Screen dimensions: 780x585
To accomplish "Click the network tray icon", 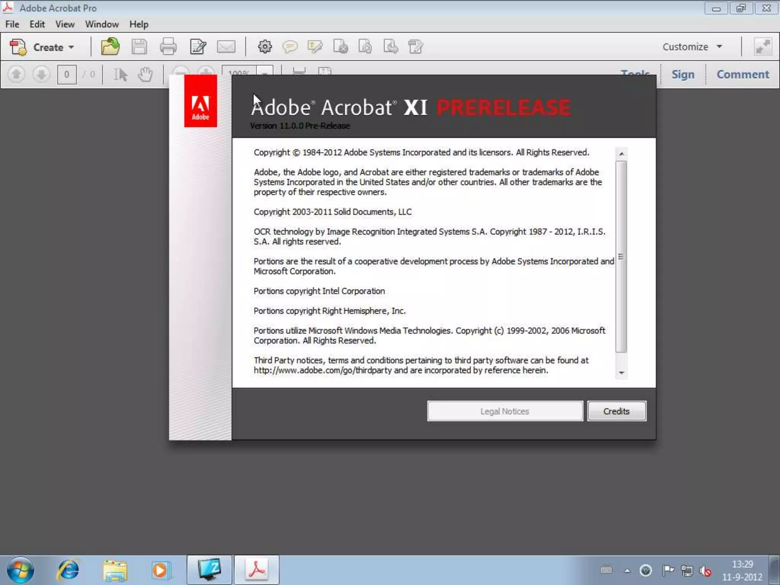I will pos(687,571).
